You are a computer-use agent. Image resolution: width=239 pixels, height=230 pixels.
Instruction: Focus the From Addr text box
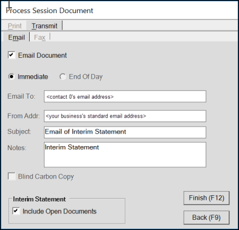pos(125,116)
